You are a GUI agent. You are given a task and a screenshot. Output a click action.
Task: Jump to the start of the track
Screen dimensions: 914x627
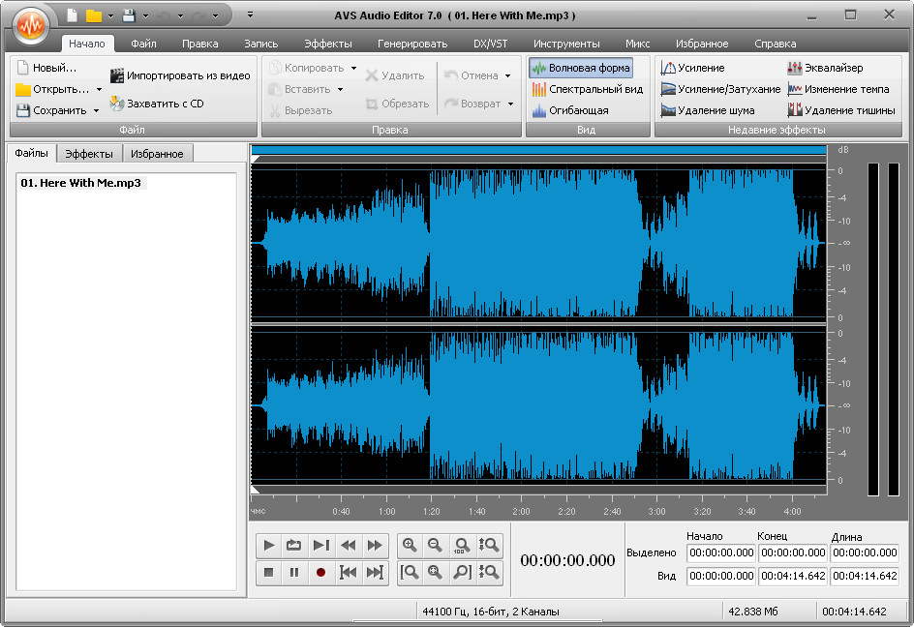pos(348,572)
